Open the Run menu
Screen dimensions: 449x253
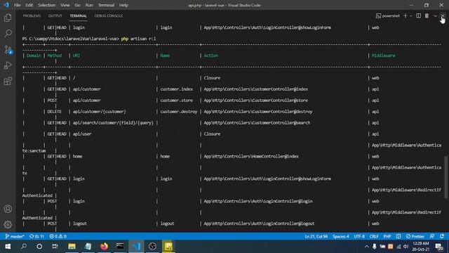point(89,5)
